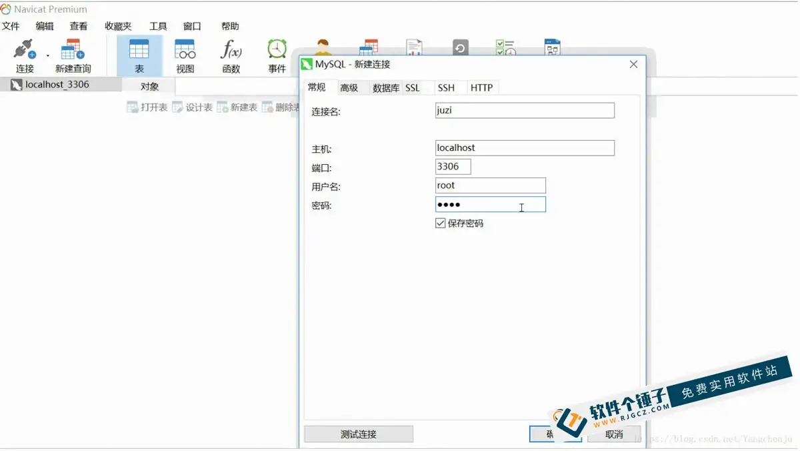Open the 编辑 menu
The image size is (800, 451).
pos(45,26)
